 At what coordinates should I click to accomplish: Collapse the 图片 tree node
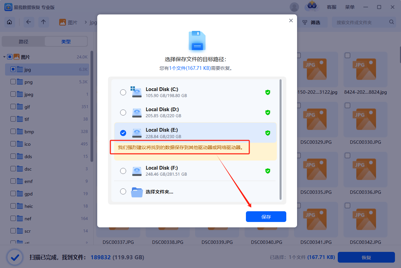[x=4, y=57]
